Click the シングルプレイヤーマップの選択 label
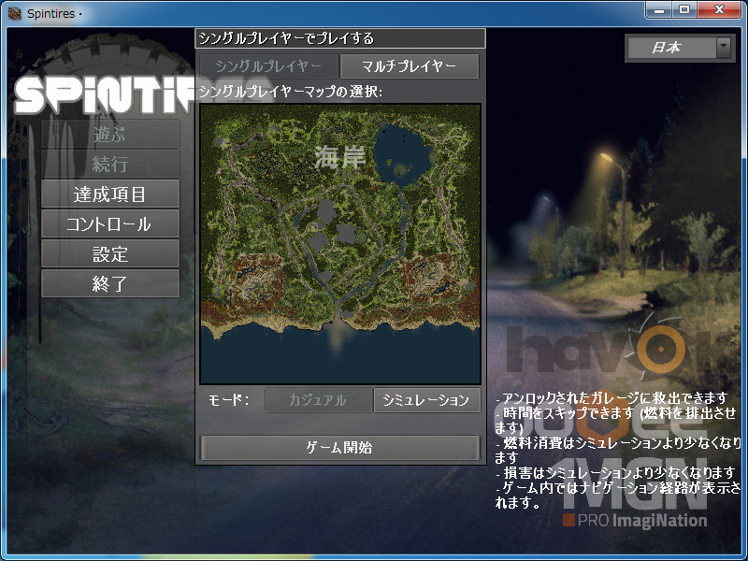 pyautogui.click(x=291, y=91)
